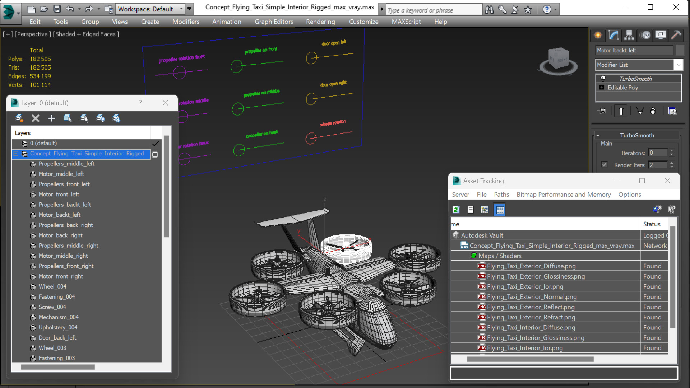
Task: Click Refresh icon in Asset Tracking
Action: tap(456, 210)
